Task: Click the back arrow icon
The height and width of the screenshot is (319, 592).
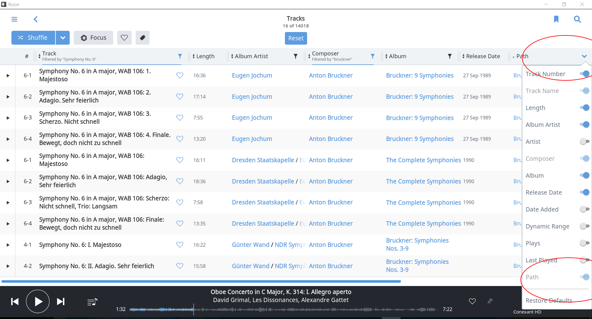Action: coord(36,19)
